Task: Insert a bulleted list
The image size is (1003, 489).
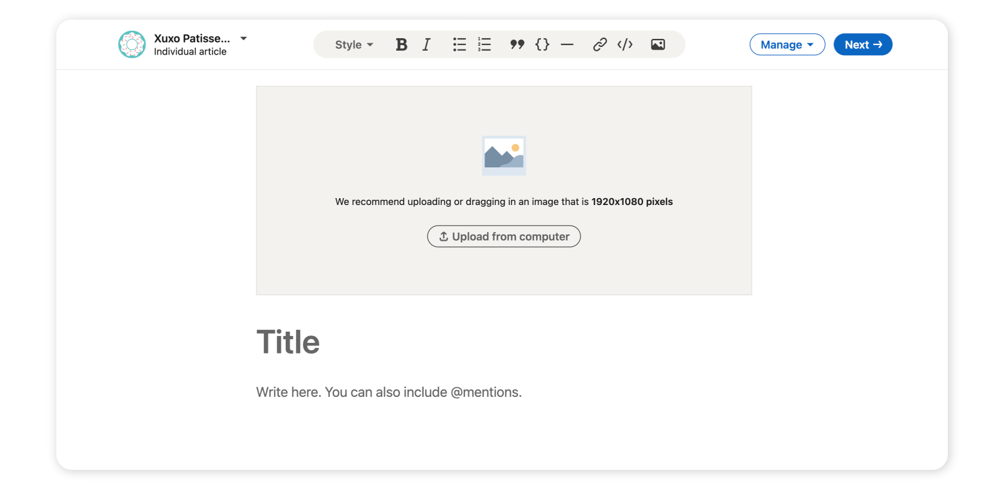Action: (x=459, y=45)
